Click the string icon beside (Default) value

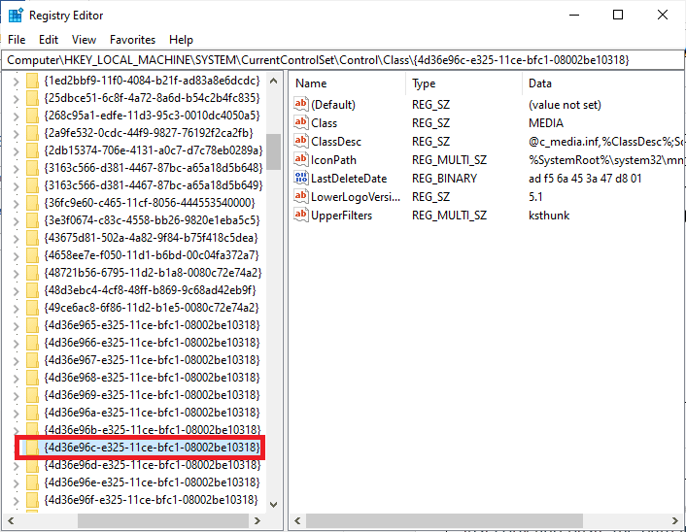coord(301,104)
